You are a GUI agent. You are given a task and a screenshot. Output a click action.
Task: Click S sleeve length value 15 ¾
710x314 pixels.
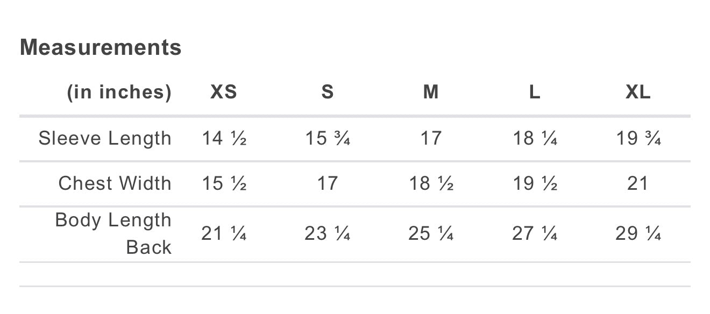click(328, 139)
